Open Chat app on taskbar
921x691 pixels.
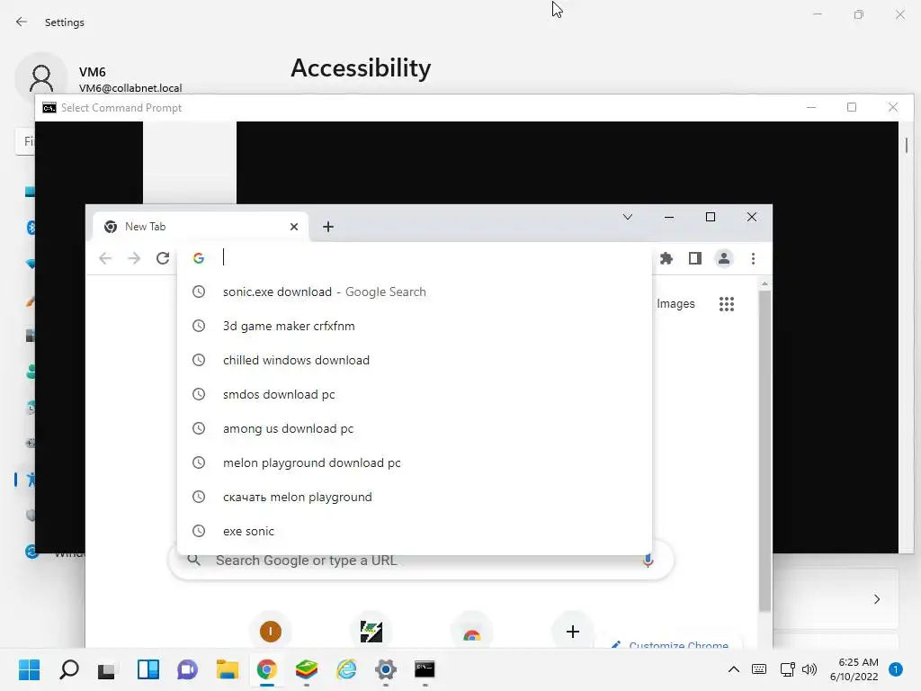click(187, 669)
